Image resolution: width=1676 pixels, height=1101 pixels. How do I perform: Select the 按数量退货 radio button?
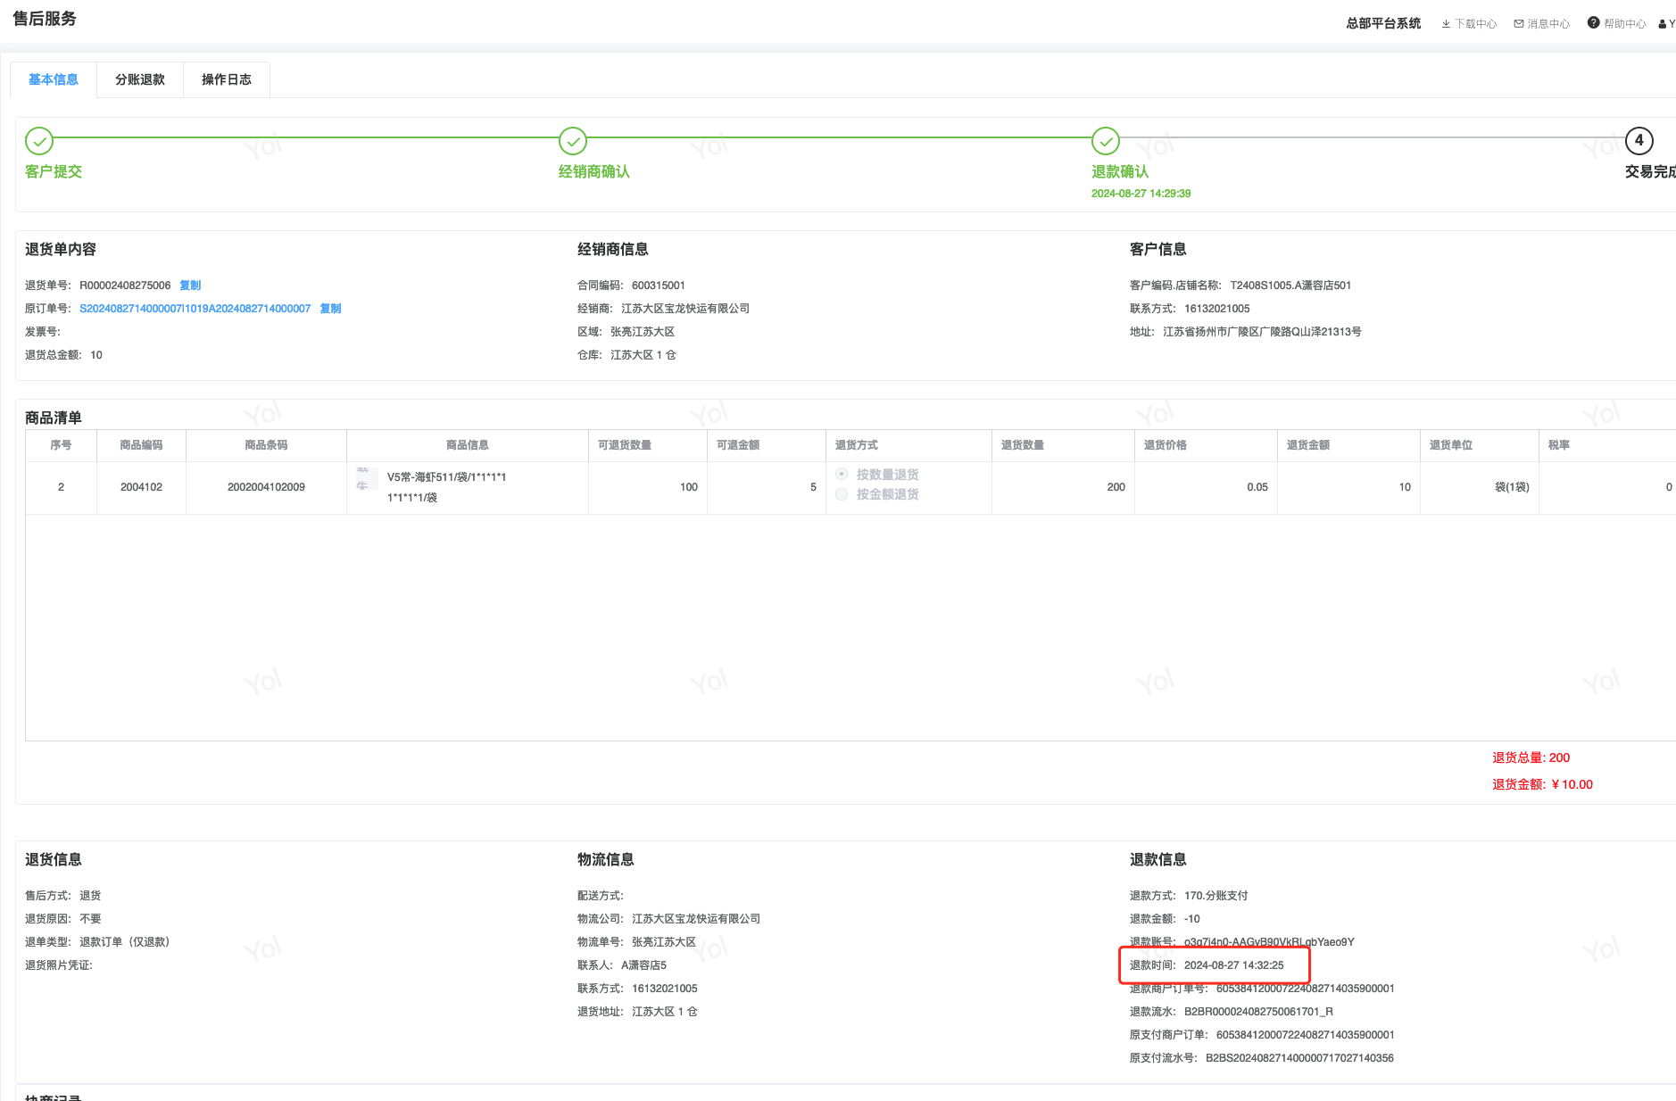point(842,474)
